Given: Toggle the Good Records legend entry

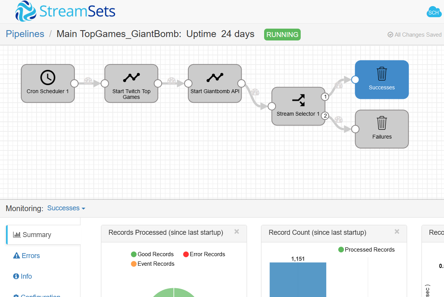Looking at the screenshot, I should coord(152,254).
